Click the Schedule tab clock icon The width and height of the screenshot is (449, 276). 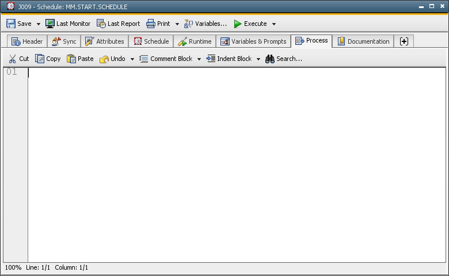pyautogui.click(x=138, y=41)
